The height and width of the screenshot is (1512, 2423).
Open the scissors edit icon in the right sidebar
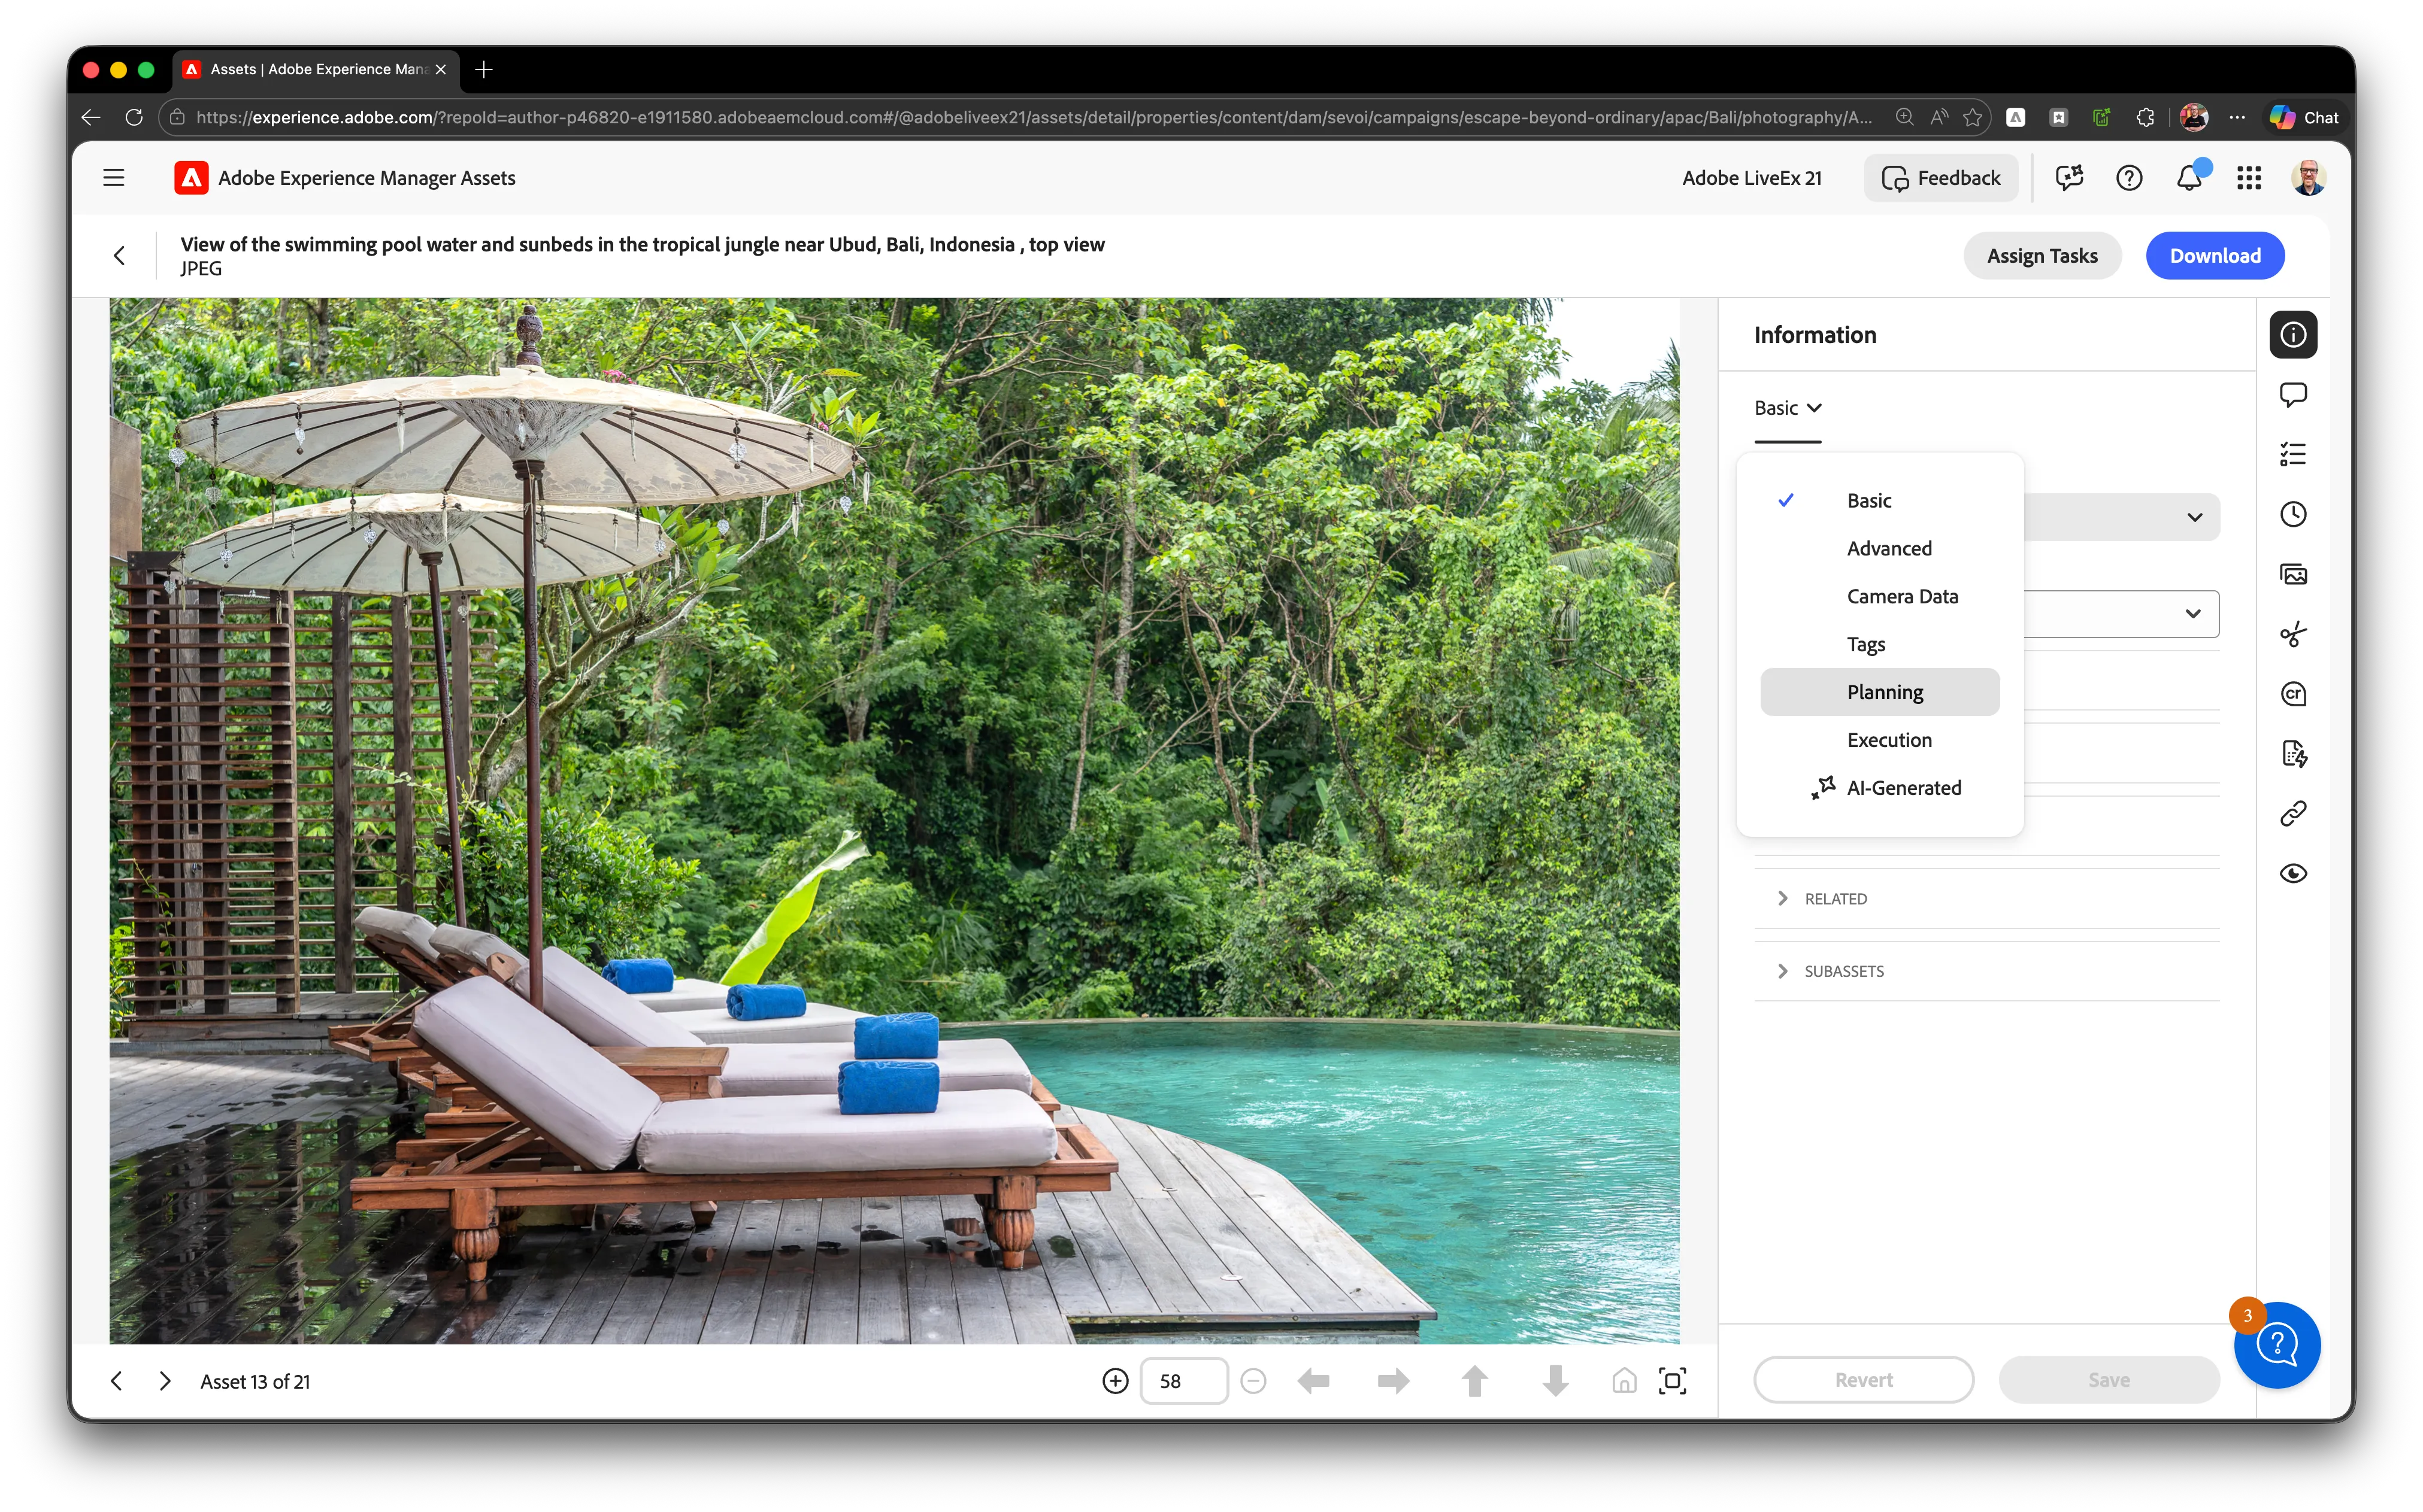pos(2293,634)
